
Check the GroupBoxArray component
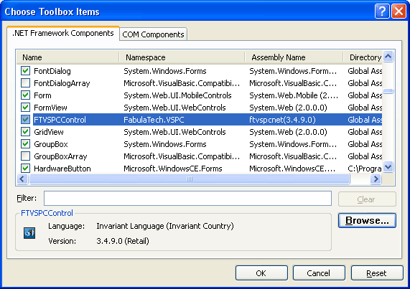(25, 156)
